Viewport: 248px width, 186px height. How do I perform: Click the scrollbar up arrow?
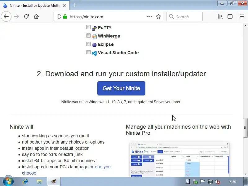click(245, 26)
